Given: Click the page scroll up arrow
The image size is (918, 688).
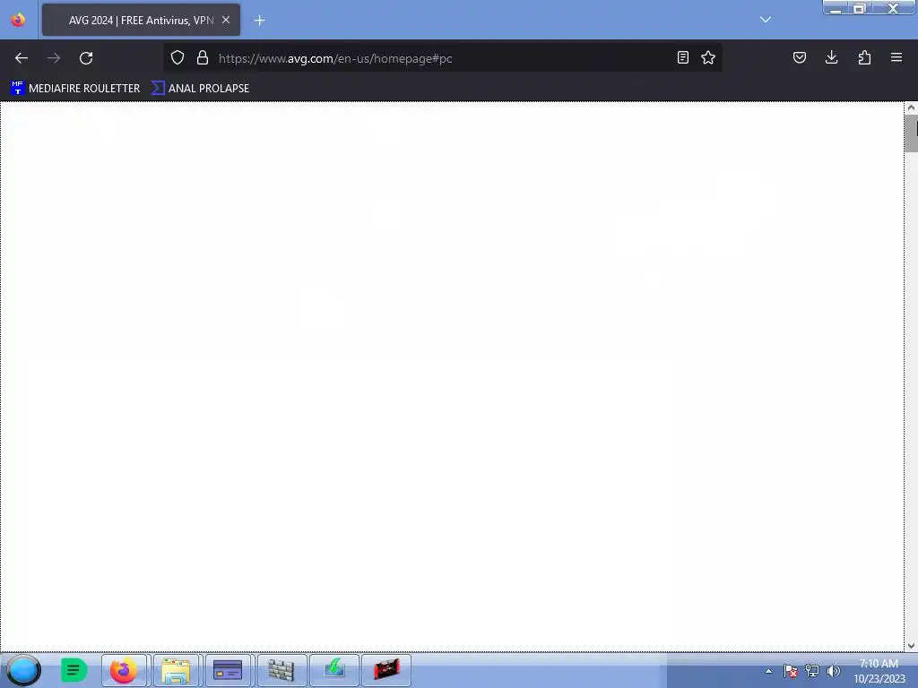Looking at the screenshot, I should click(911, 107).
